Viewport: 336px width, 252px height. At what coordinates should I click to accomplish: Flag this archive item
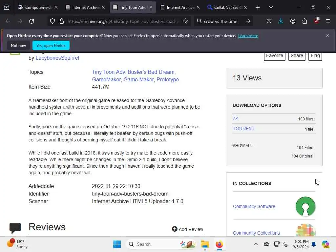point(315,56)
